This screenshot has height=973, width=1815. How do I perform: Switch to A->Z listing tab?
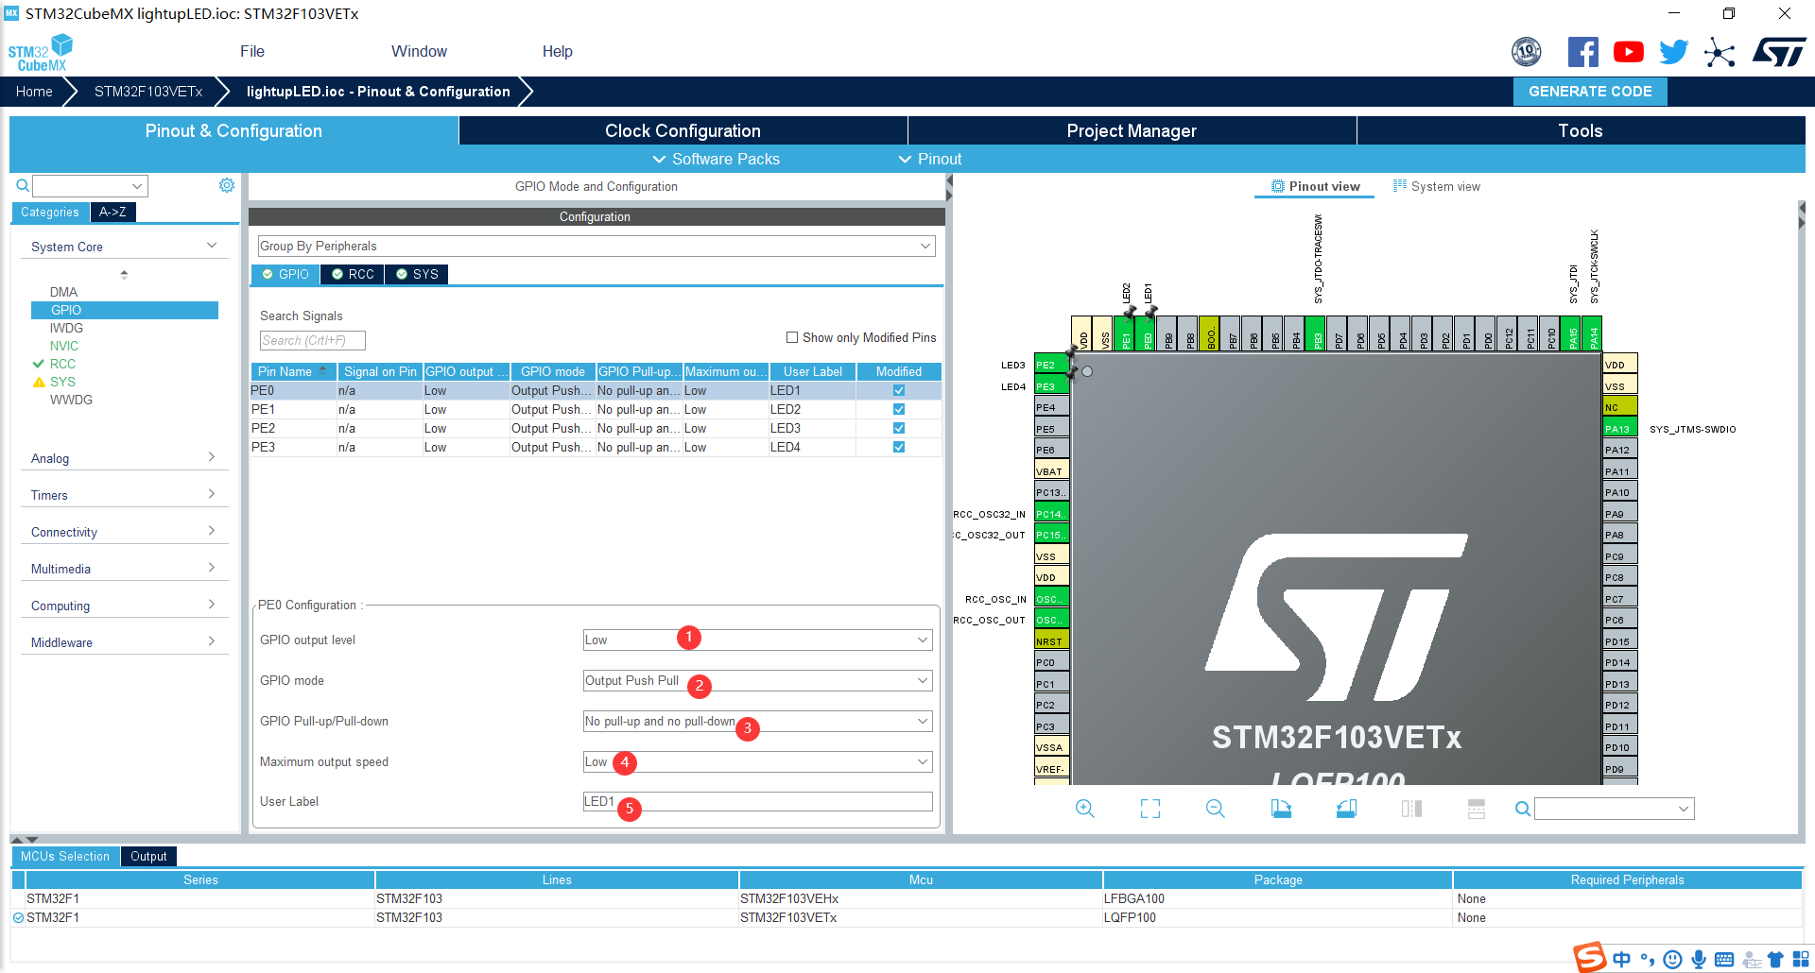point(113,212)
